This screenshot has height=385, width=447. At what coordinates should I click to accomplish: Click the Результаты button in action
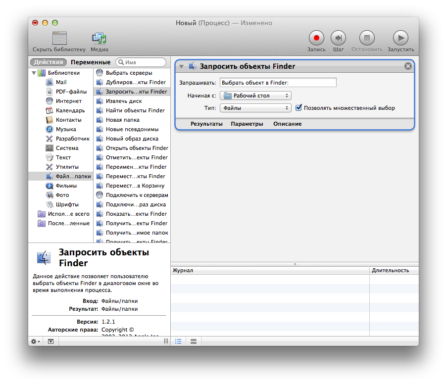click(206, 124)
